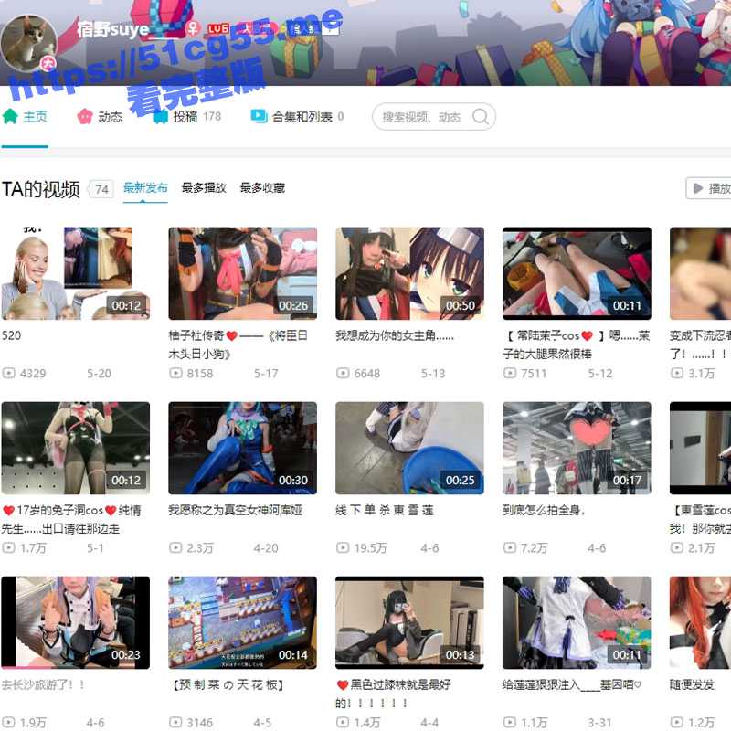Open the 线下单杀東雪蓮 video thumbnail

tap(408, 448)
